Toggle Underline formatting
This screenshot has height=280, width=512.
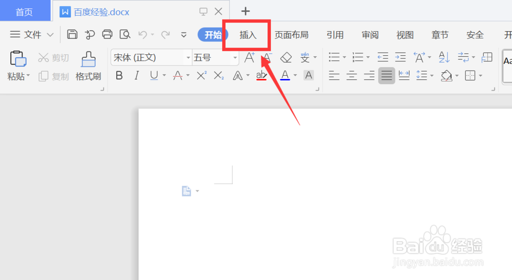point(154,76)
